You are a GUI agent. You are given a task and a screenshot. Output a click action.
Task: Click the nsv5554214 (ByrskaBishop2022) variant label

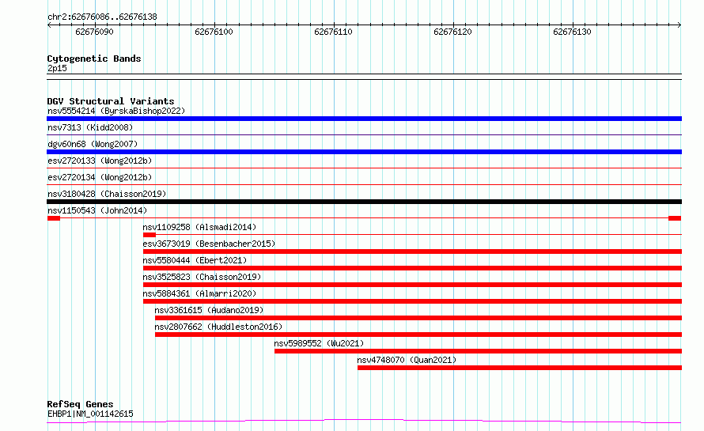[x=116, y=111]
